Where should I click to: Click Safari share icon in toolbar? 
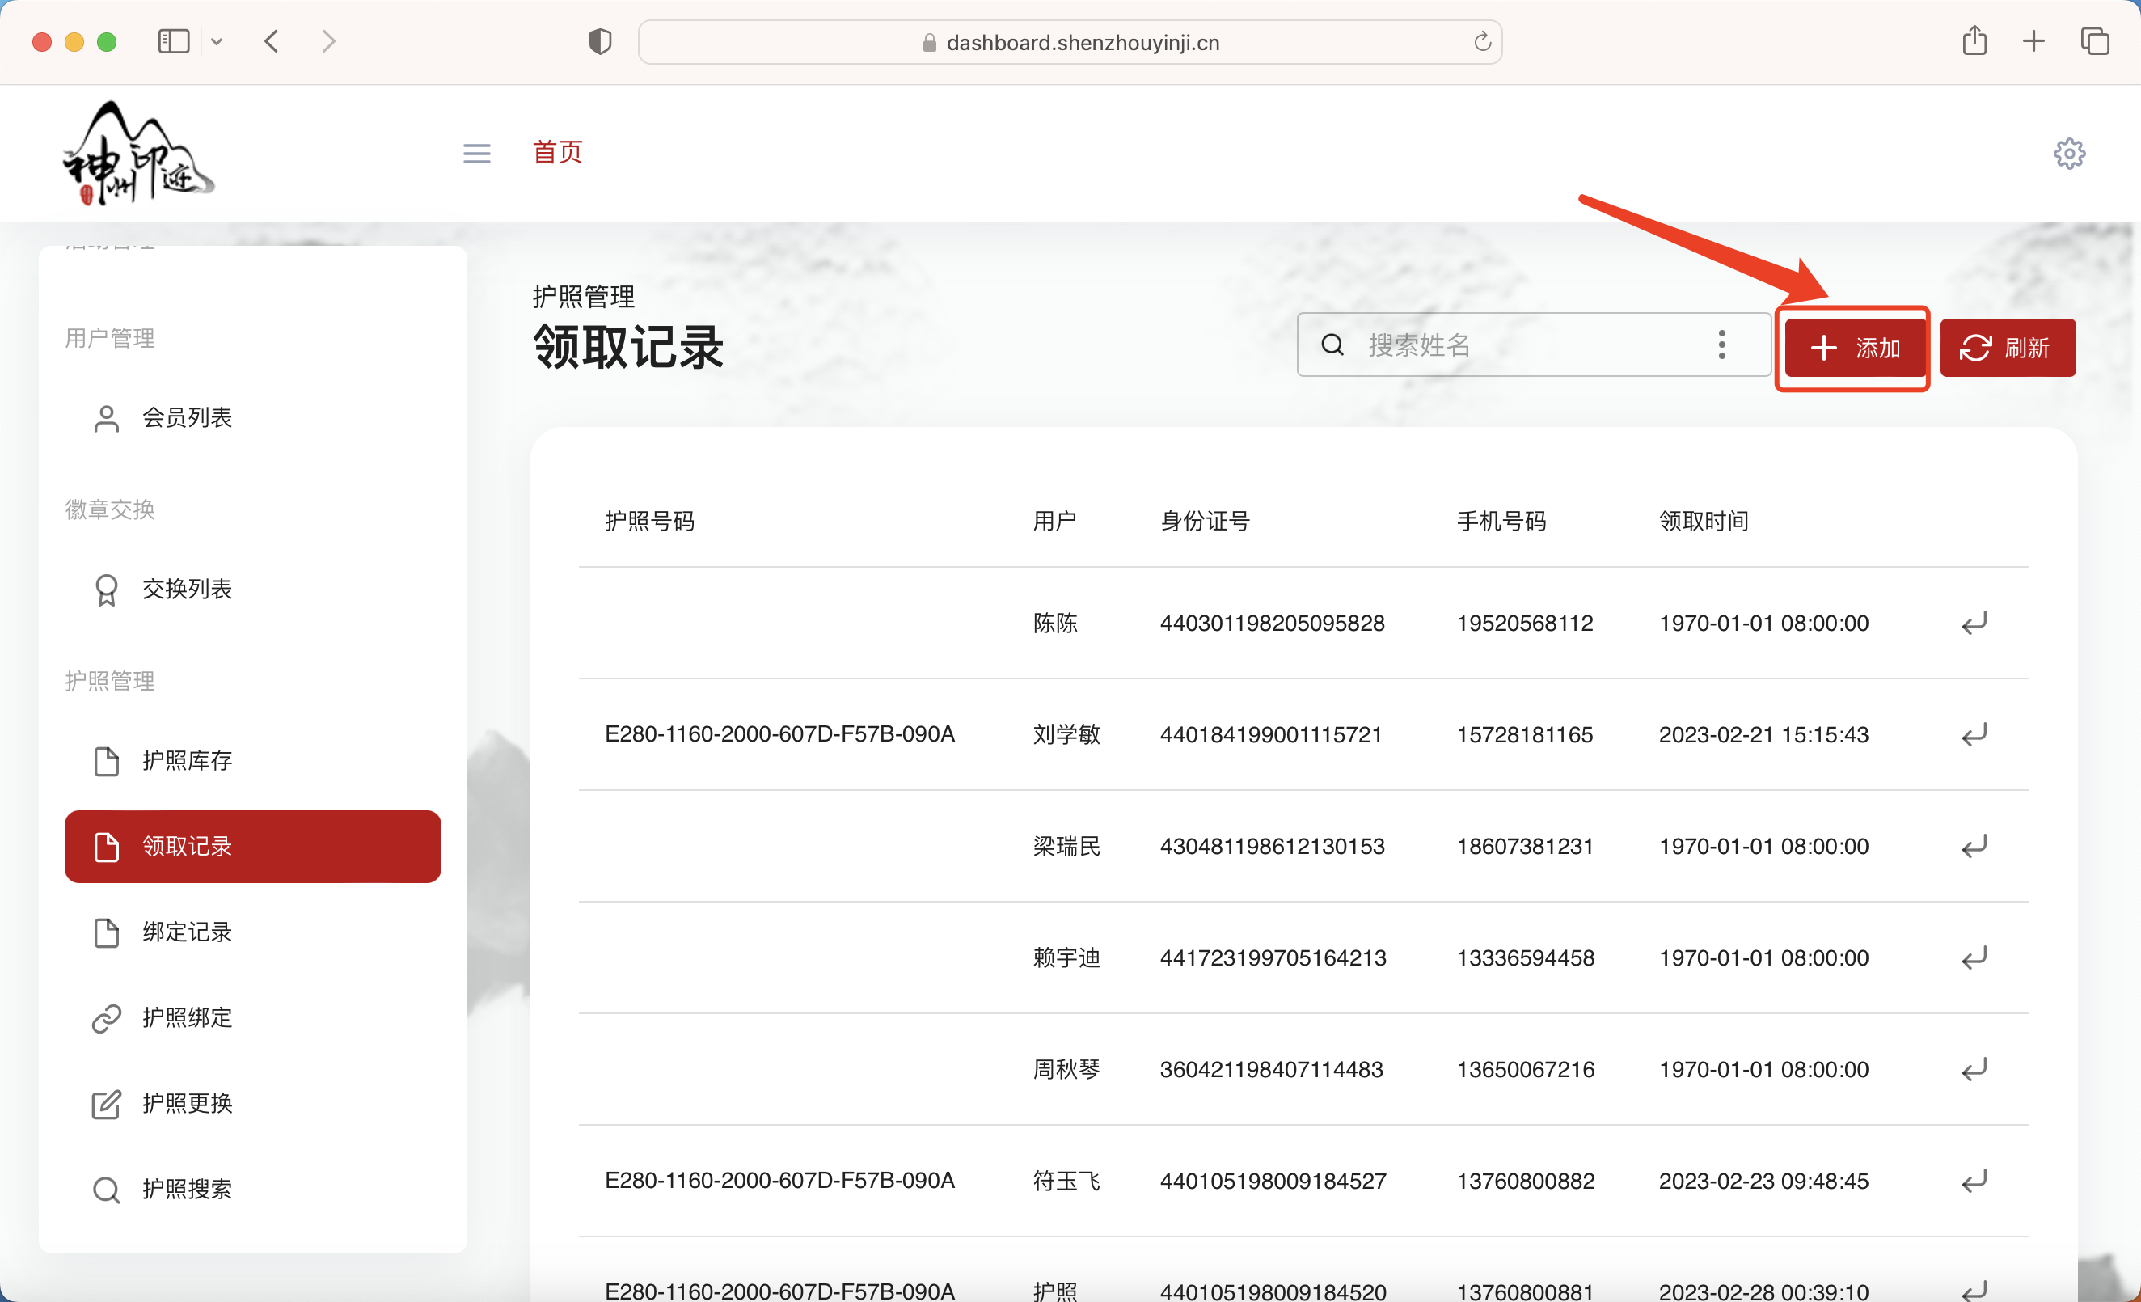(x=1974, y=42)
